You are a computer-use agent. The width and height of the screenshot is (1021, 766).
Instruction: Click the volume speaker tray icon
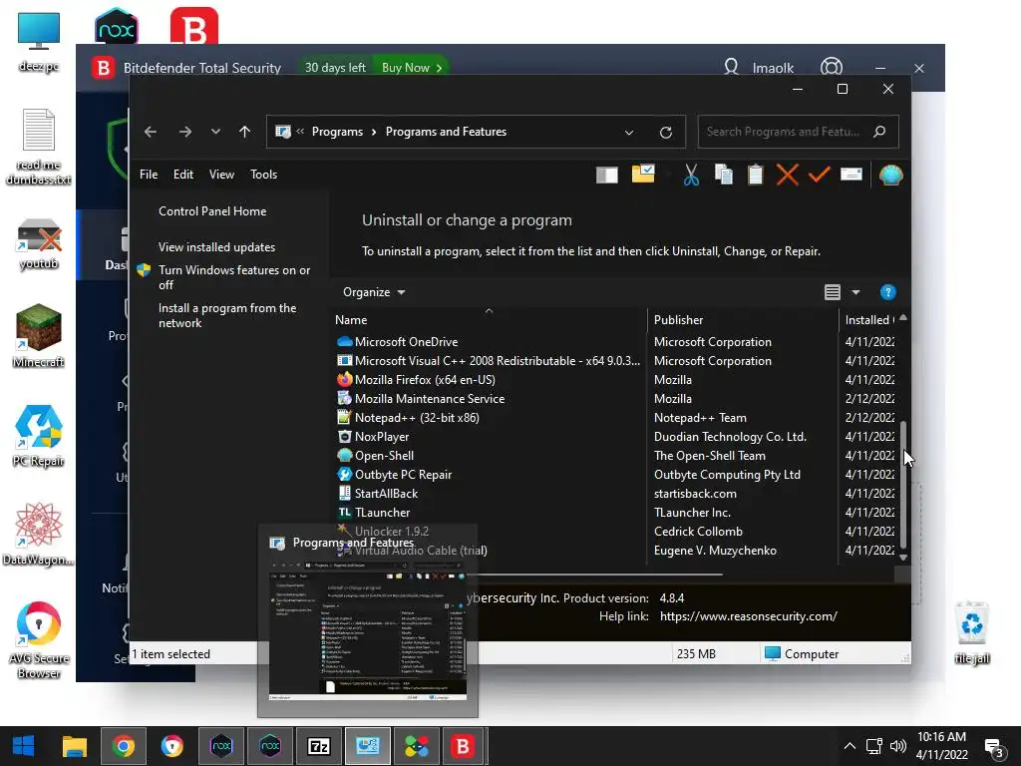pyautogui.click(x=898, y=746)
